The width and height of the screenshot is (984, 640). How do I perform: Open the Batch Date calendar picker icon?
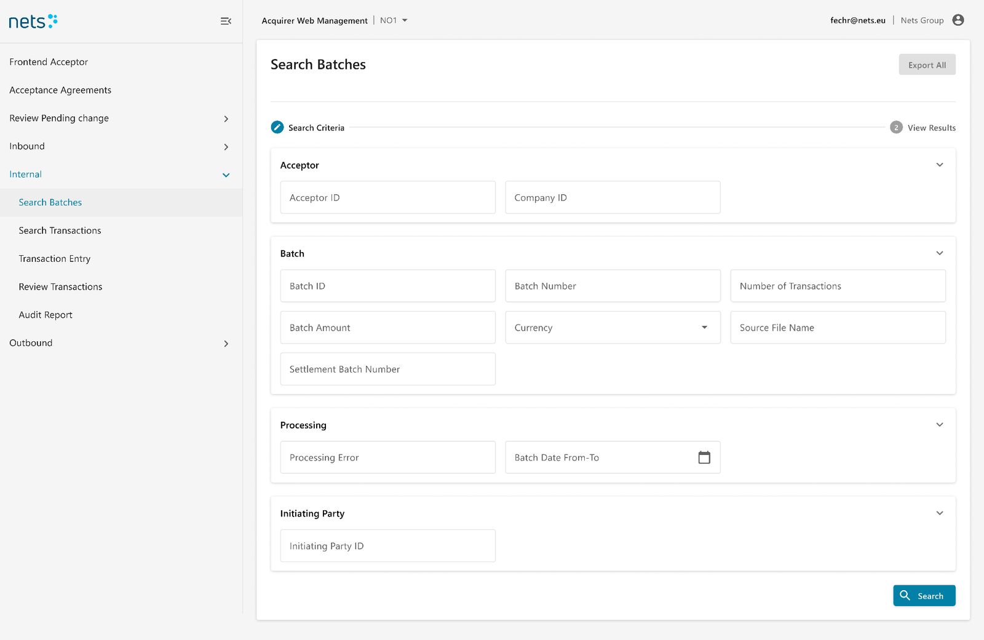click(704, 457)
